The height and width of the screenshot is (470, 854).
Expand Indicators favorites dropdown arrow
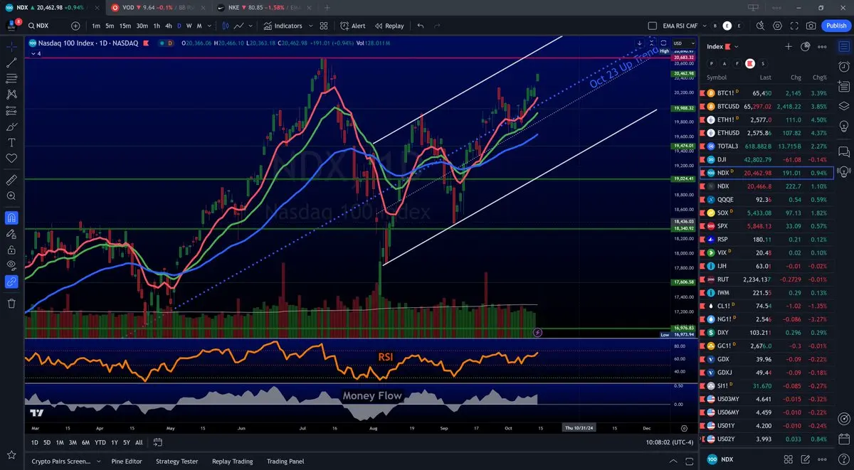(310, 26)
